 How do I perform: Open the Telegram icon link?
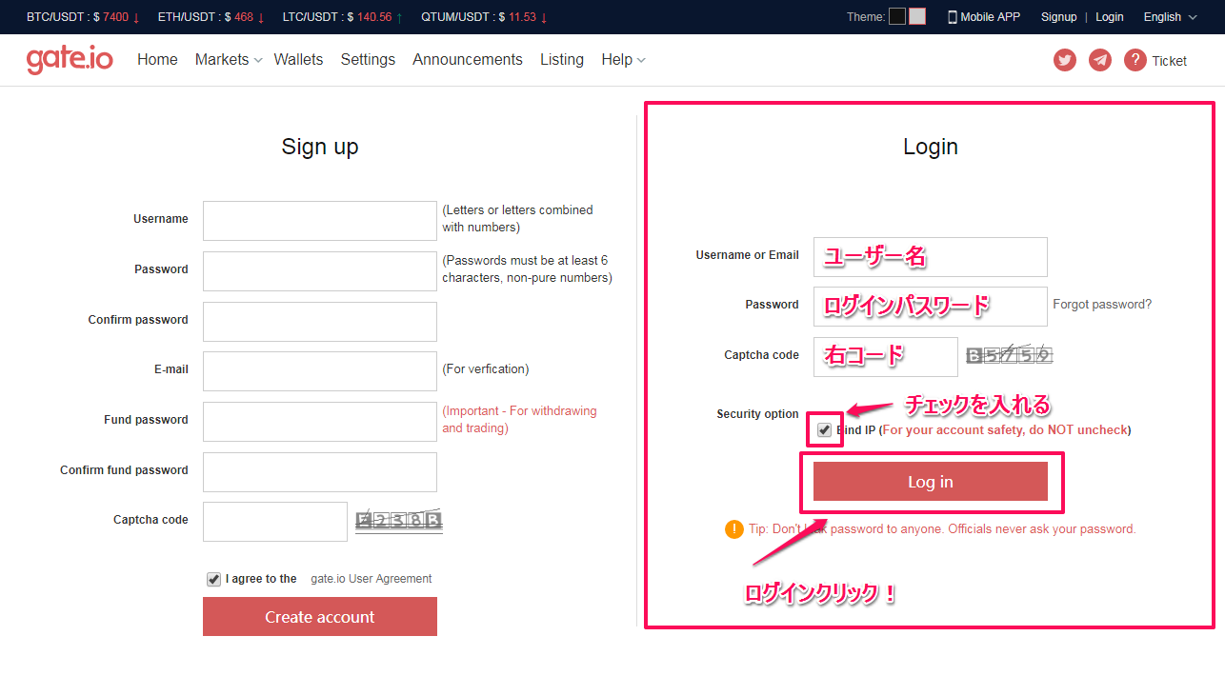1100,60
